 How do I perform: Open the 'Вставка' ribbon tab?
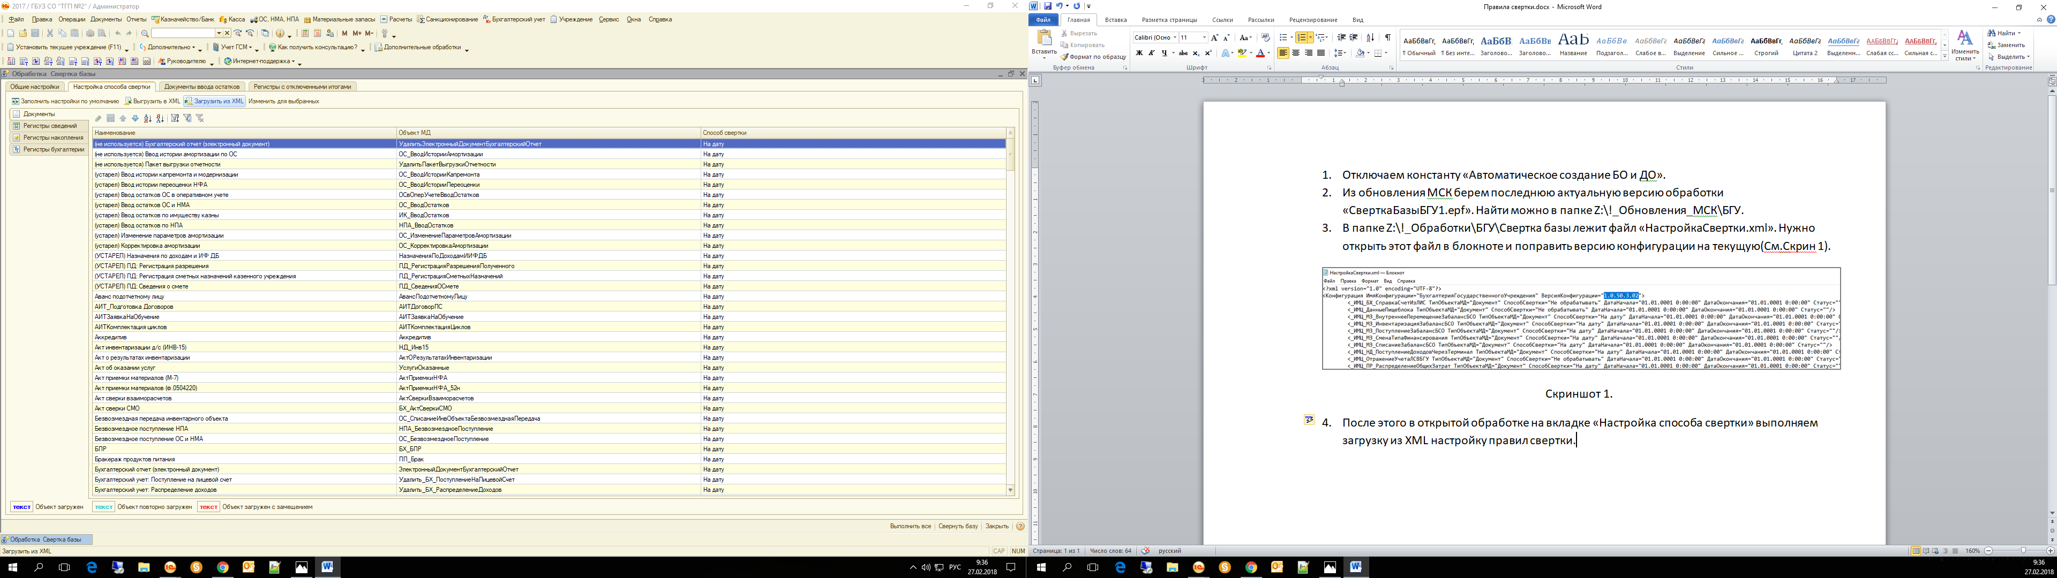(x=1115, y=20)
